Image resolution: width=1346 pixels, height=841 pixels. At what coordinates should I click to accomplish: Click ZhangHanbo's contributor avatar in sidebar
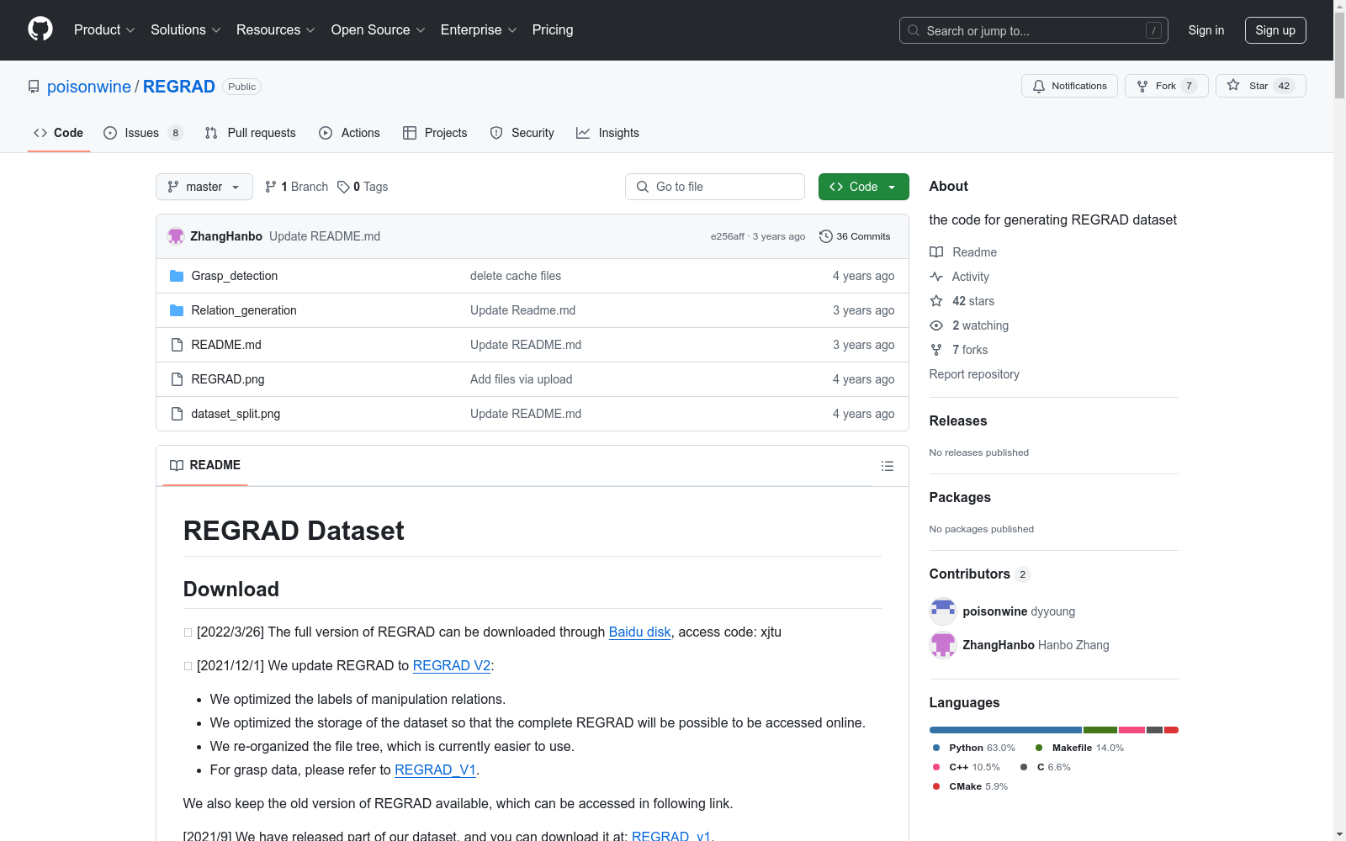943,645
